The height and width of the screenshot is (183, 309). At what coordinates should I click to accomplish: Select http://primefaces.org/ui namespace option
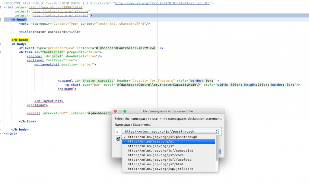click(x=168, y=142)
